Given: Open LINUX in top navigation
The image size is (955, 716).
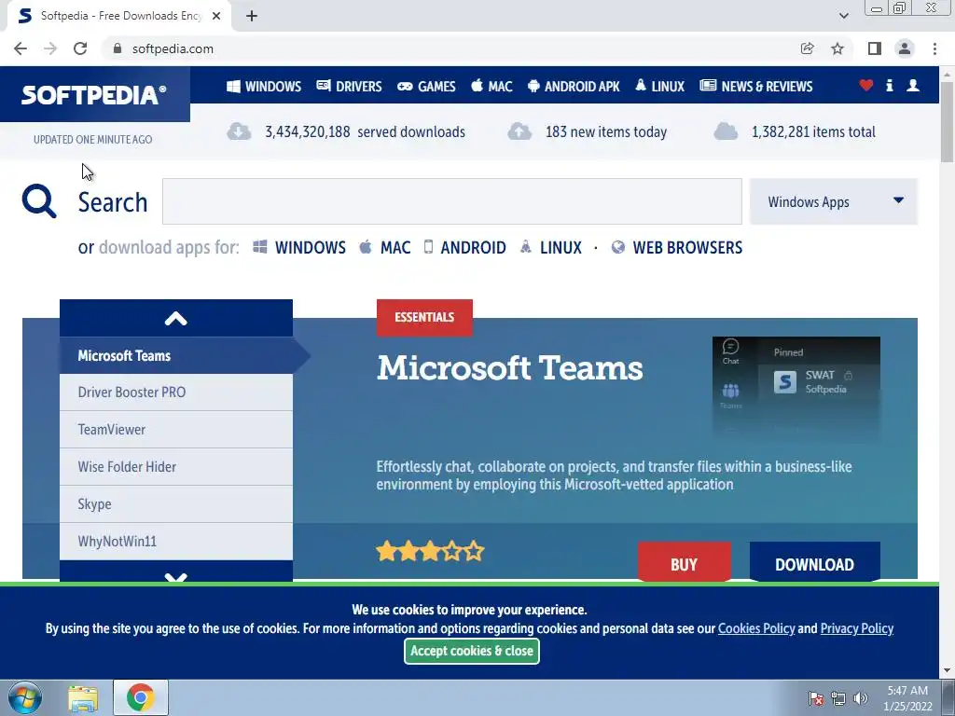Looking at the screenshot, I should coord(659,87).
